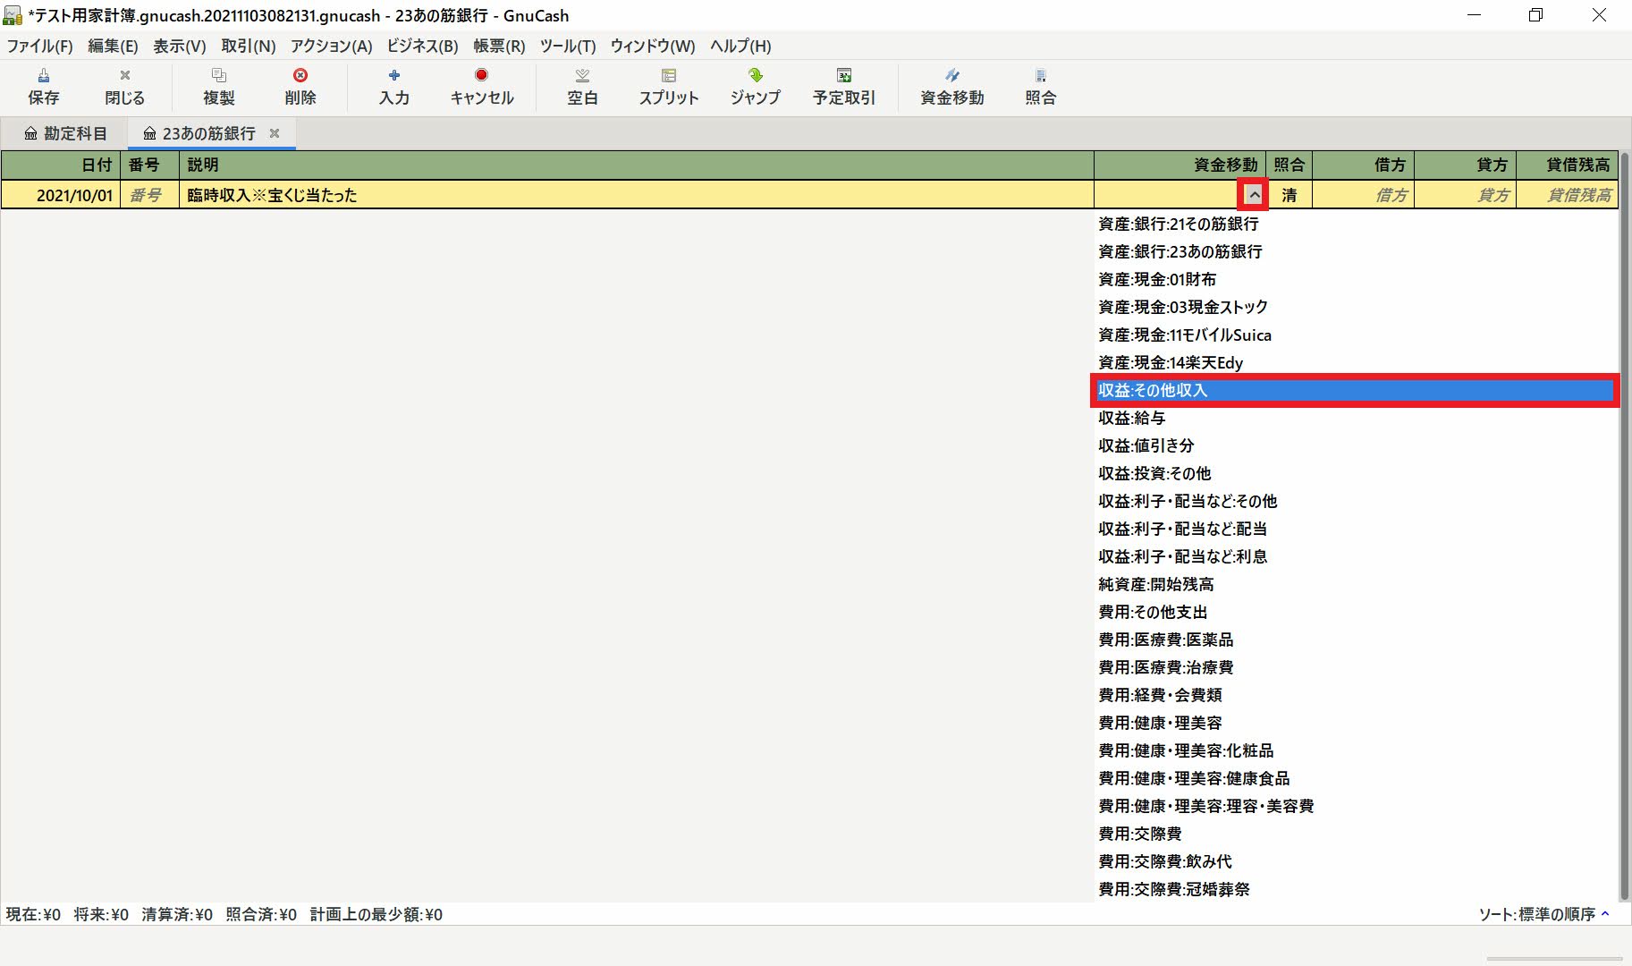
Task: Choose 収益:投資:その他 from the list
Action: [1356, 473]
